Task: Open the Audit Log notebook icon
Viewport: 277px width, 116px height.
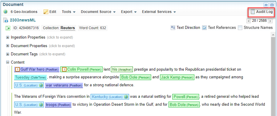Action: pos(253,12)
